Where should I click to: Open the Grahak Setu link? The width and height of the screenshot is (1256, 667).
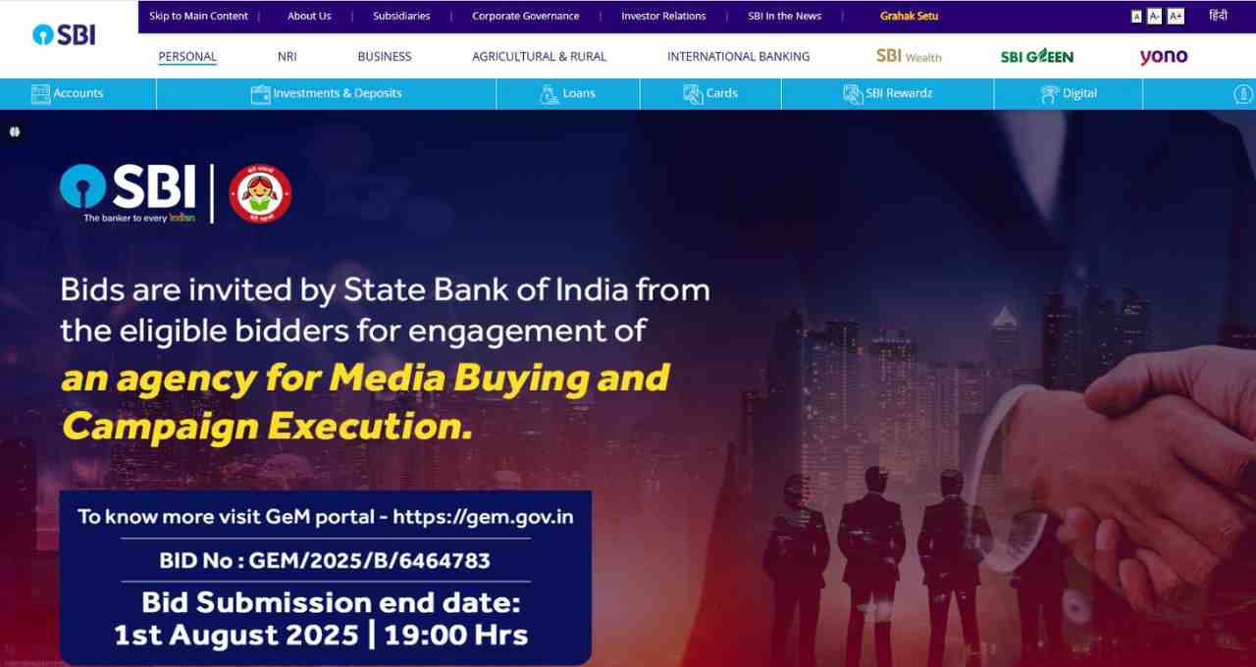(910, 16)
